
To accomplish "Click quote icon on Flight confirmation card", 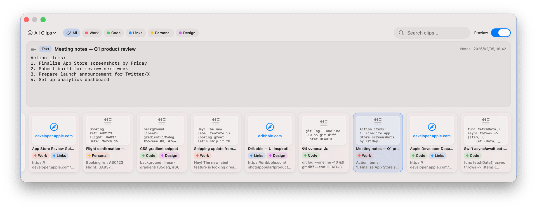I will click(108, 121).
